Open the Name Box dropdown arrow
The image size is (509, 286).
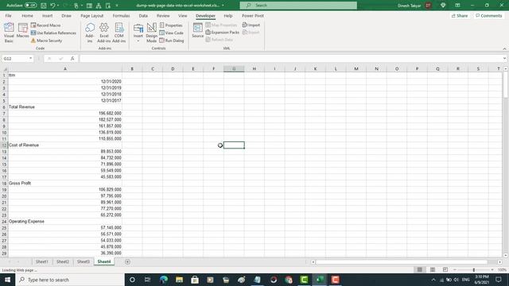[30, 58]
